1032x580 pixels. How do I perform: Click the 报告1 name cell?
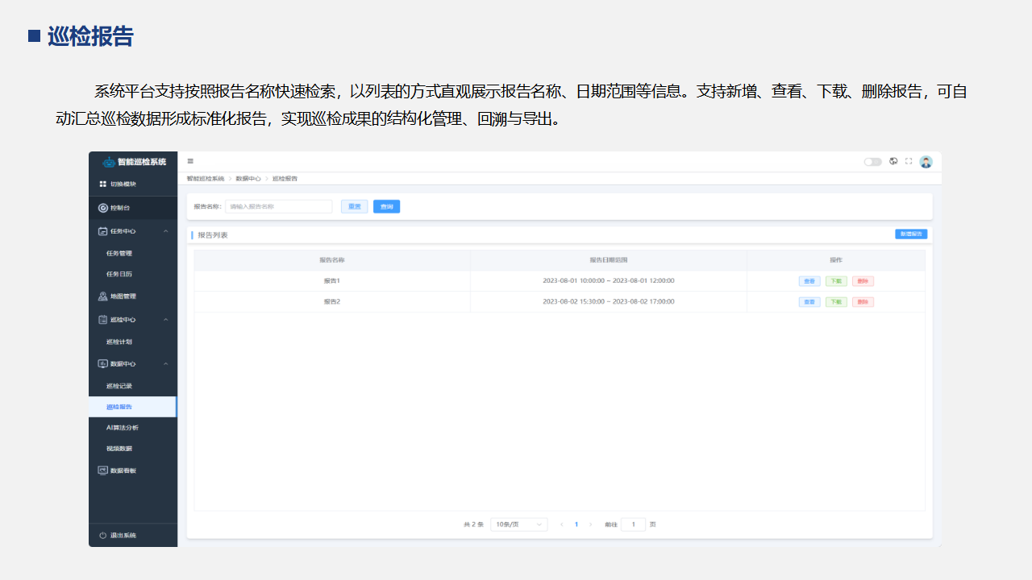pyautogui.click(x=332, y=281)
